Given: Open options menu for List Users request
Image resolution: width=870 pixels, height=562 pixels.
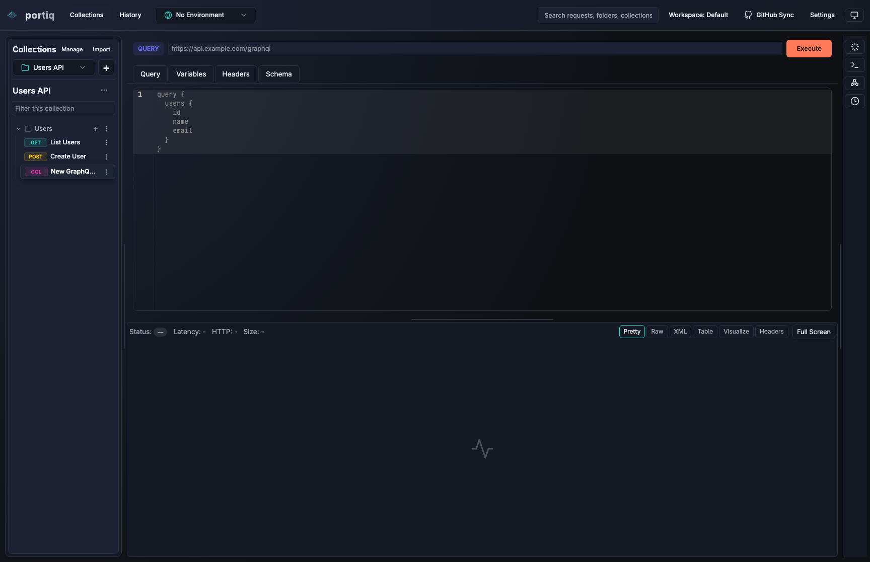Looking at the screenshot, I should point(107,142).
